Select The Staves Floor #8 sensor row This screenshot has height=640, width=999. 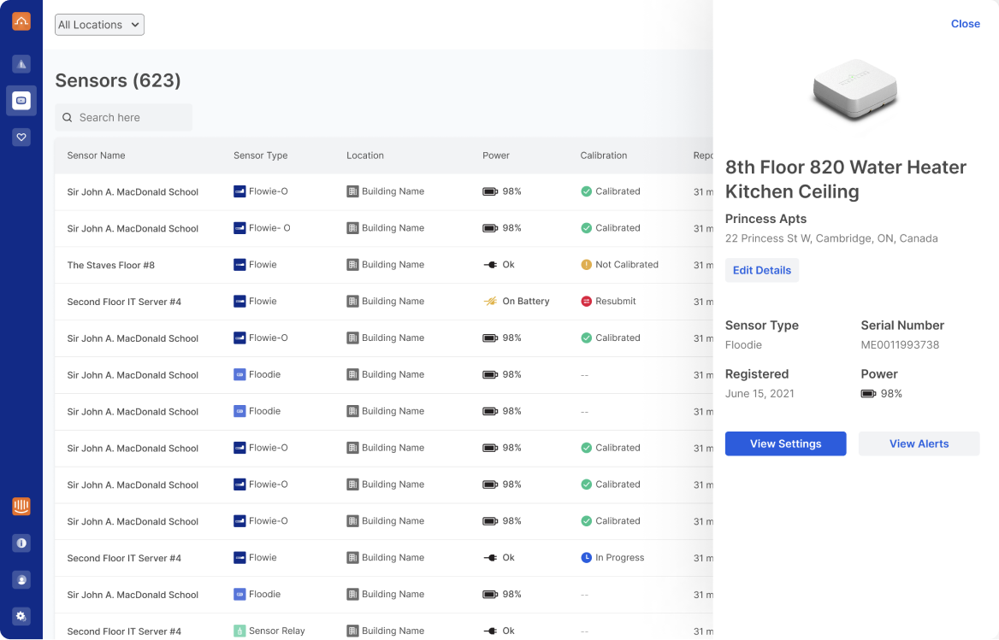[x=383, y=265]
